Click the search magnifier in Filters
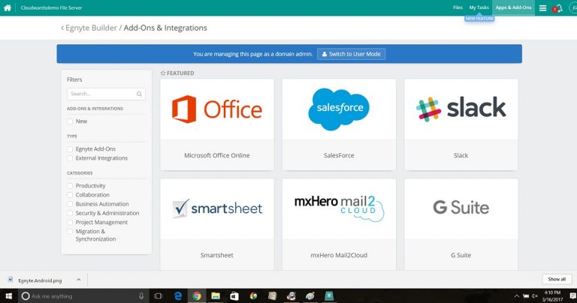The width and height of the screenshot is (577, 303). [x=139, y=94]
